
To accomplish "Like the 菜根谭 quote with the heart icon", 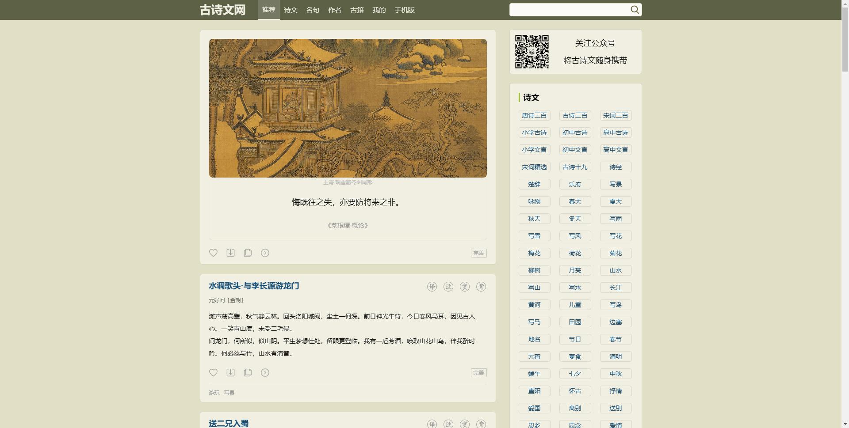I will 214,253.
